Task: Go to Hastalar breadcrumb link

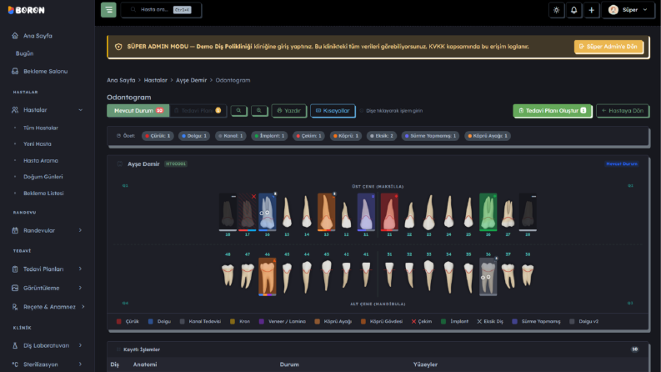Action: coord(156,80)
